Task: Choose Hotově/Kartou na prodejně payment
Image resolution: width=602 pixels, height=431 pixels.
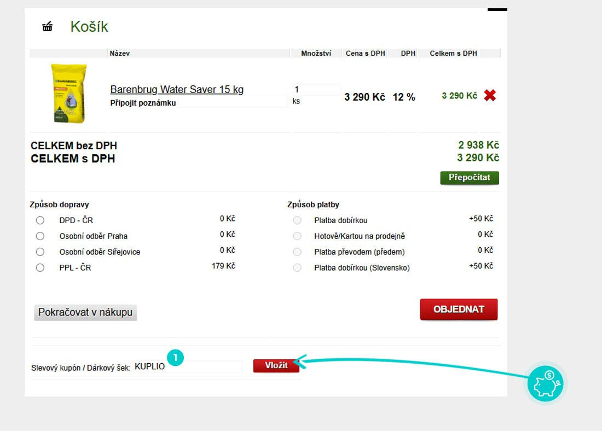Action: coord(297,236)
